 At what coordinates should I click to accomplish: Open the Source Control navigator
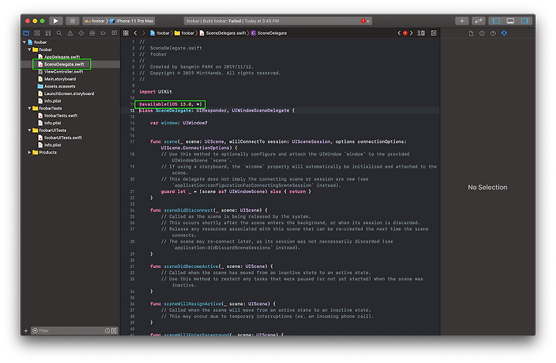coord(37,33)
